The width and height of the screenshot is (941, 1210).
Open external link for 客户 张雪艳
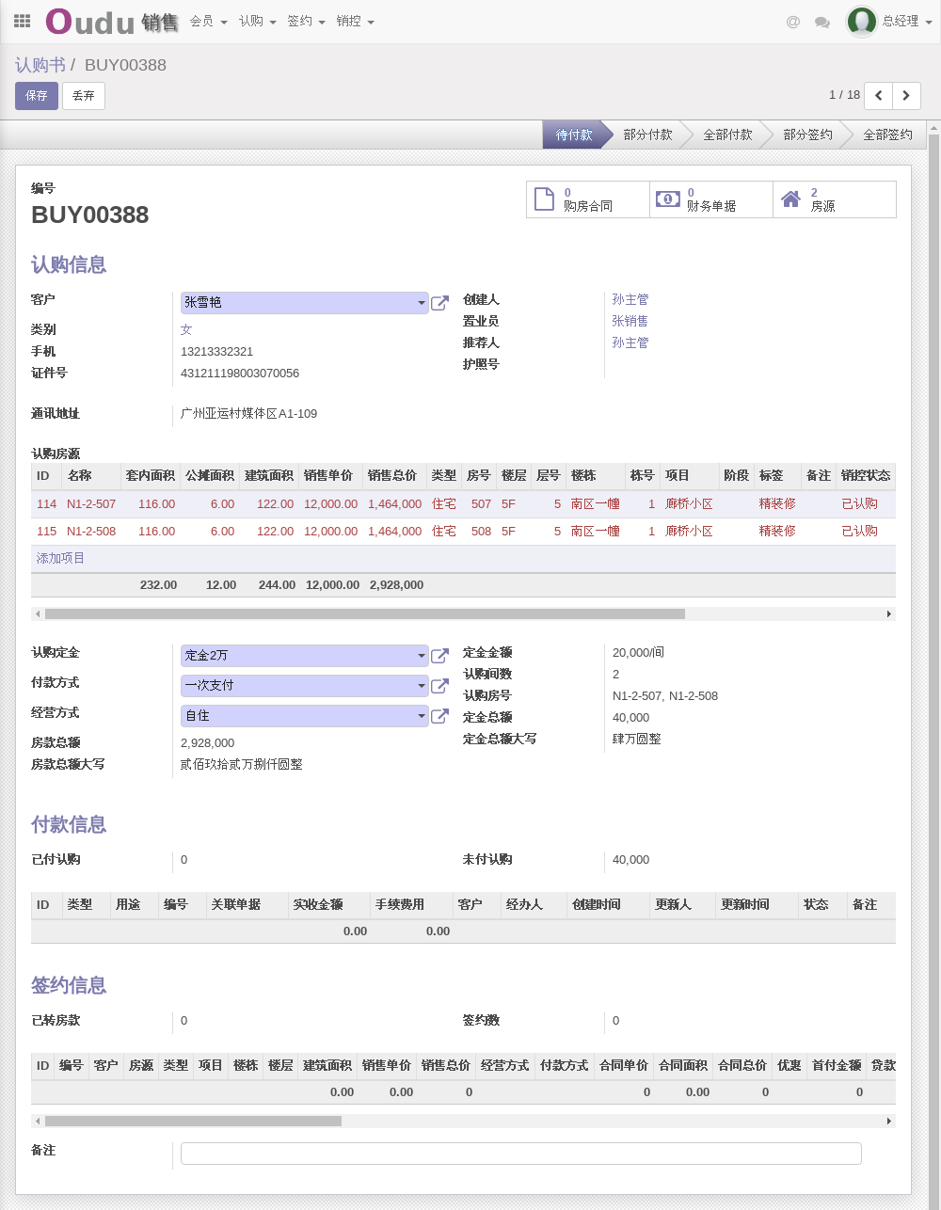click(439, 303)
